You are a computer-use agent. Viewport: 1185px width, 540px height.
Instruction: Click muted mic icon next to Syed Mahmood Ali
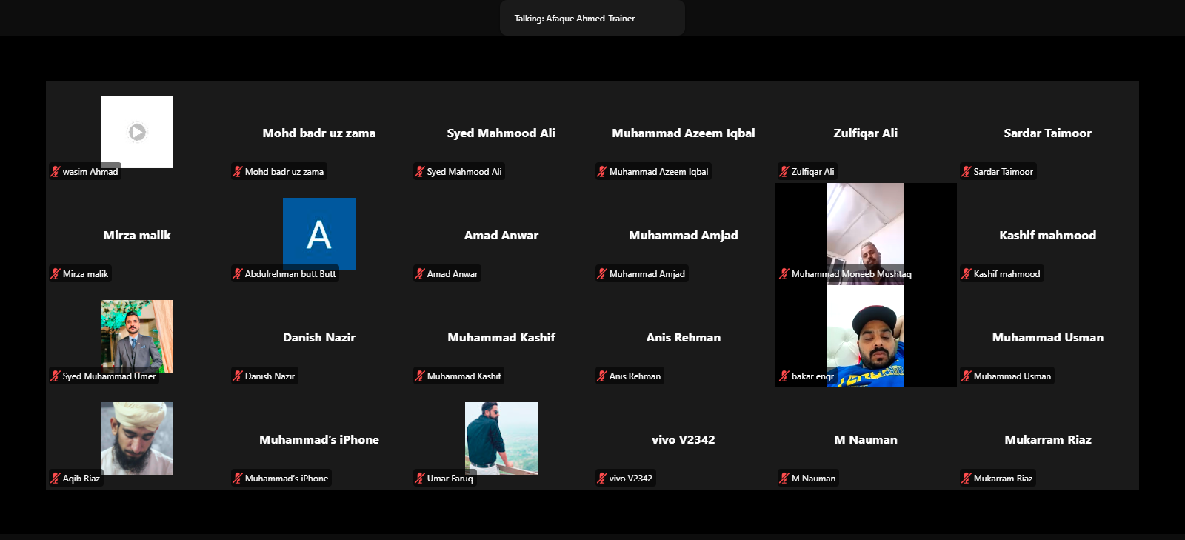click(420, 172)
